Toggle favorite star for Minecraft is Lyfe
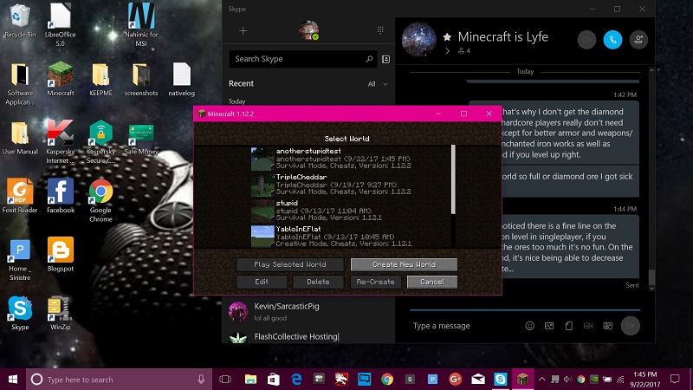 point(447,36)
